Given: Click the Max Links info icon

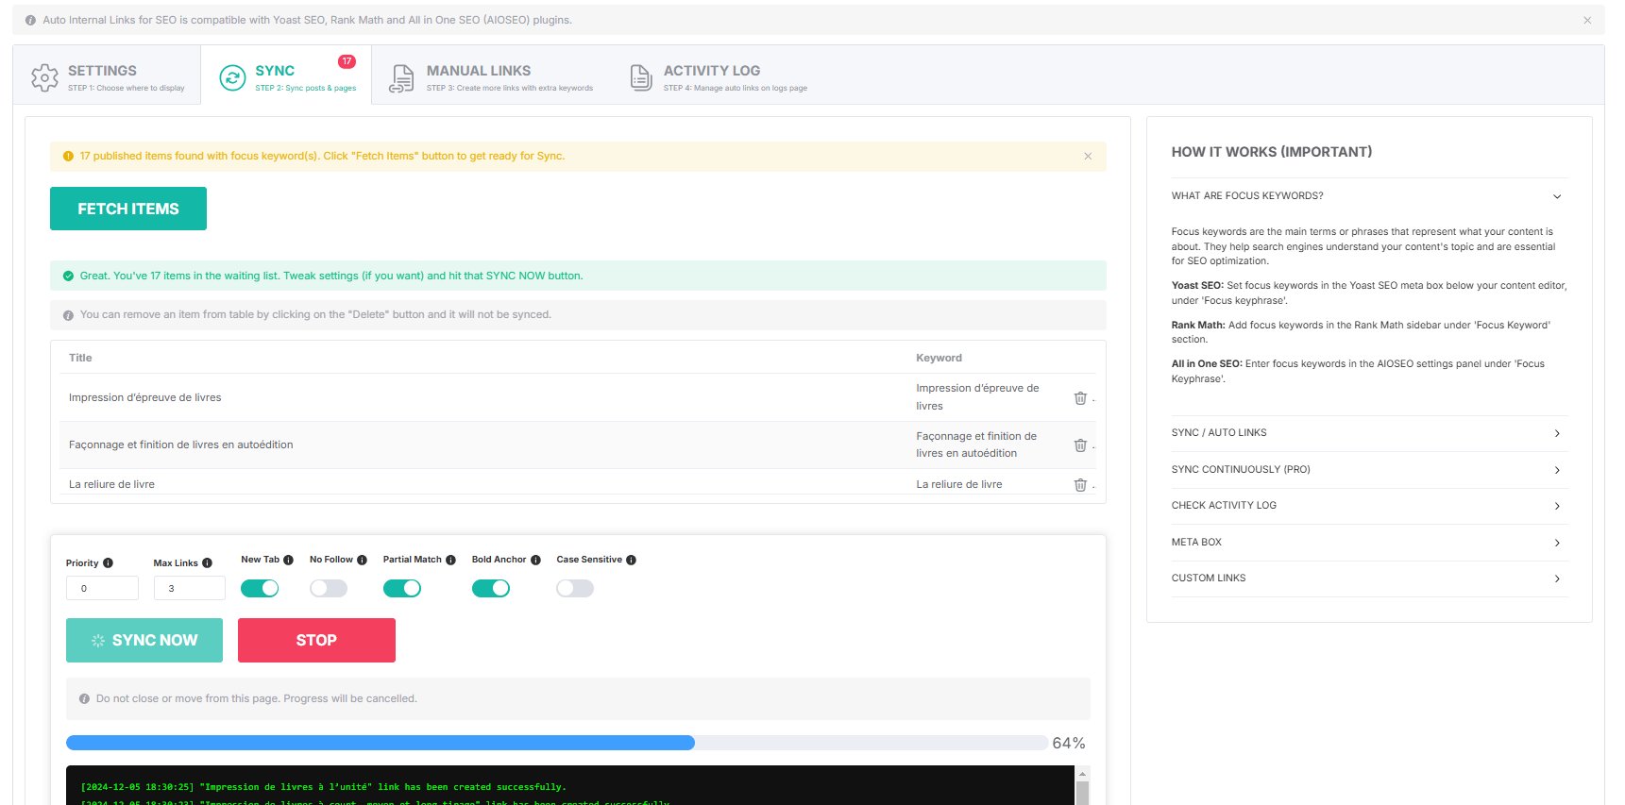Looking at the screenshot, I should tap(207, 562).
